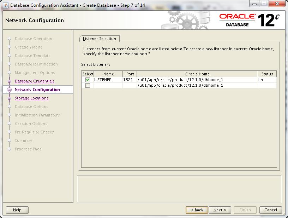Screen dimensions: 288x218
Task: Click the Port column header
Action: (x=130, y=74)
